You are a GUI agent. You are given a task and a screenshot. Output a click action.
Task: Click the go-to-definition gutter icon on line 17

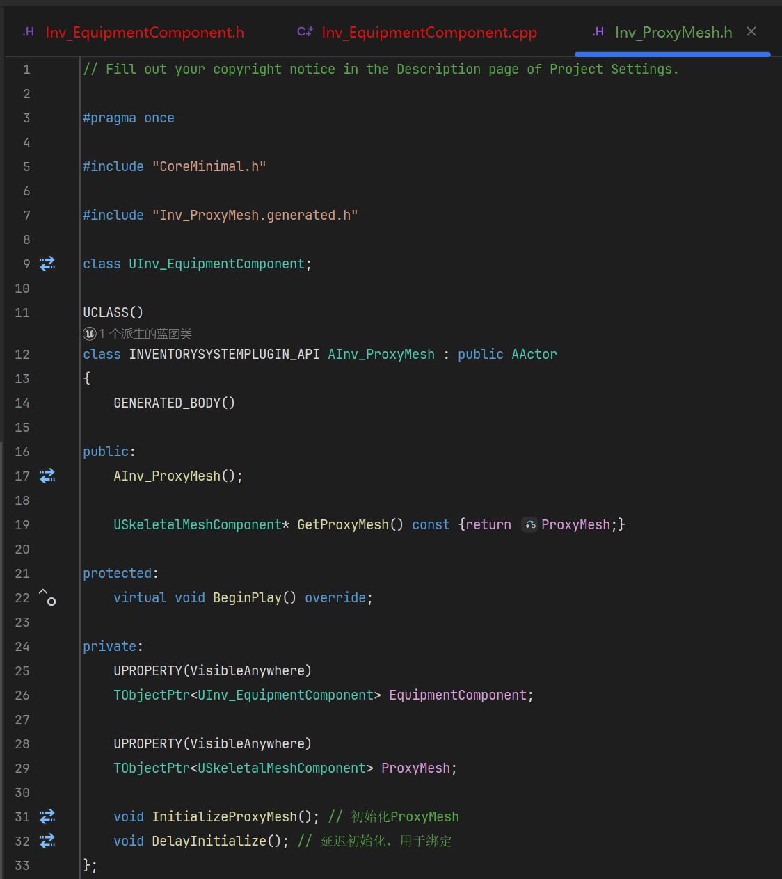pyautogui.click(x=47, y=476)
